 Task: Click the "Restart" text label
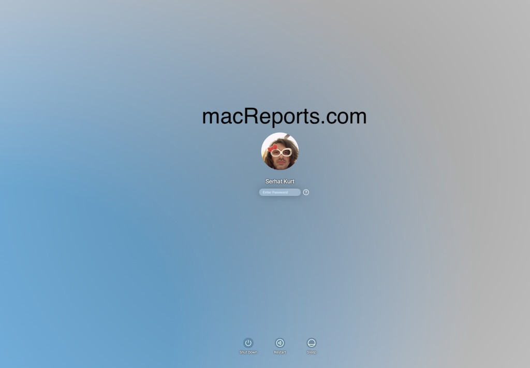tap(280, 352)
